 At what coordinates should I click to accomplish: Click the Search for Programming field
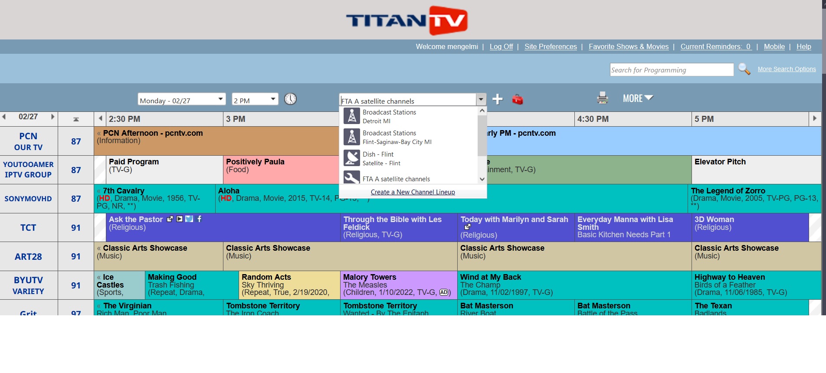coord(671,69)
